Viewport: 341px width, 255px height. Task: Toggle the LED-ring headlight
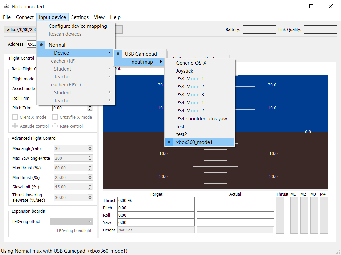tap(52, 231)
